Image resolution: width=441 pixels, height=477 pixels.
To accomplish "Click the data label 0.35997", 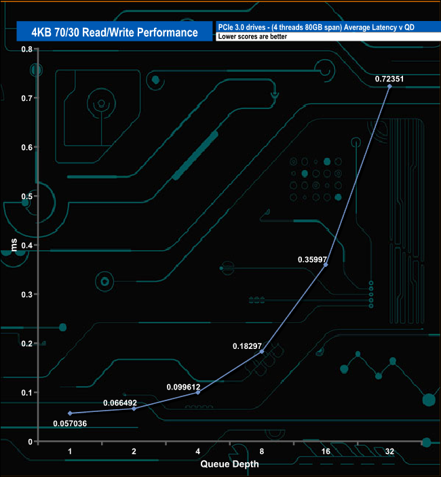I will [x=312, y=260].
